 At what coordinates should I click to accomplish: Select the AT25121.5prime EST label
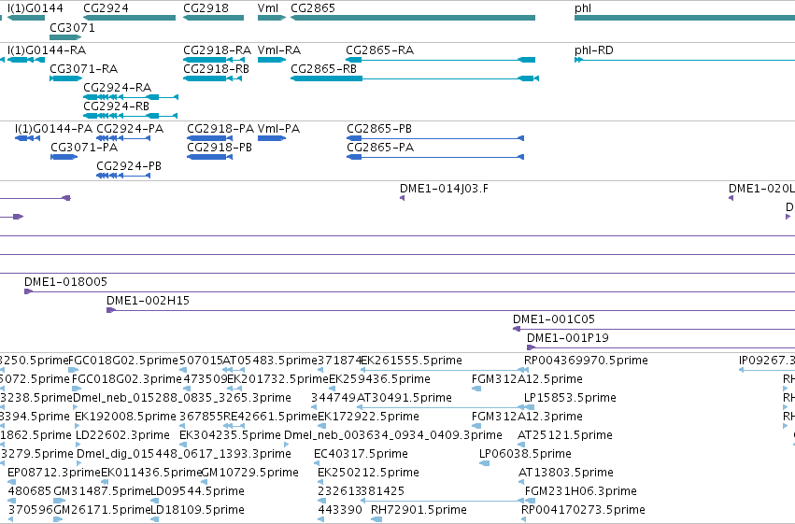pos(565,435)
